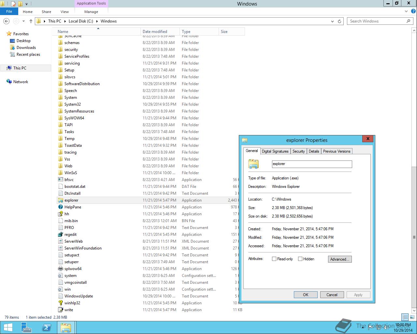417x334 pixels.
Task: Switch to Previous Versions tab
Action: click(337, 151)
